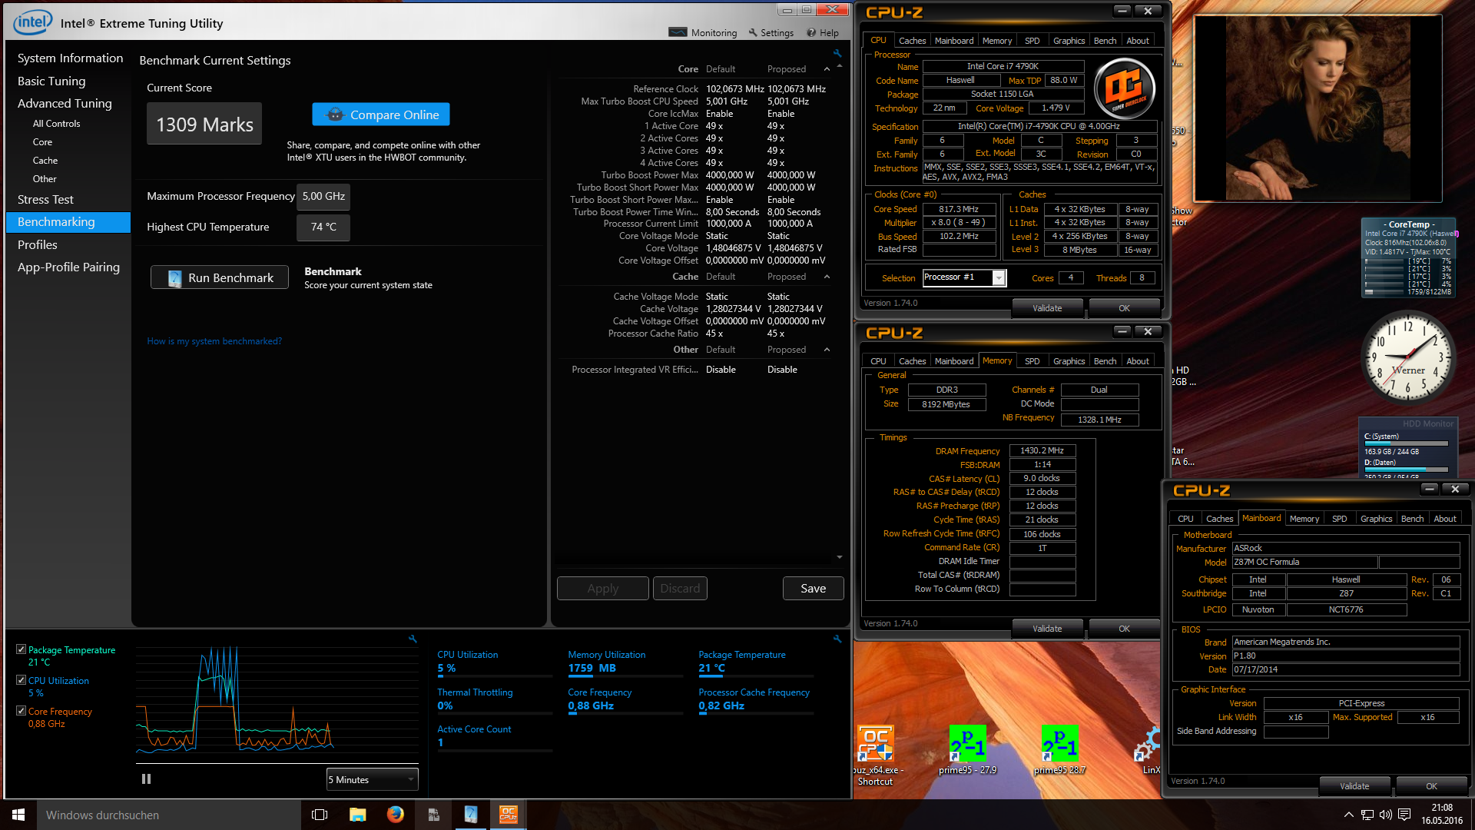
Task: Click the Intel logo in the XTU header
Action: (x=32, y=22)
